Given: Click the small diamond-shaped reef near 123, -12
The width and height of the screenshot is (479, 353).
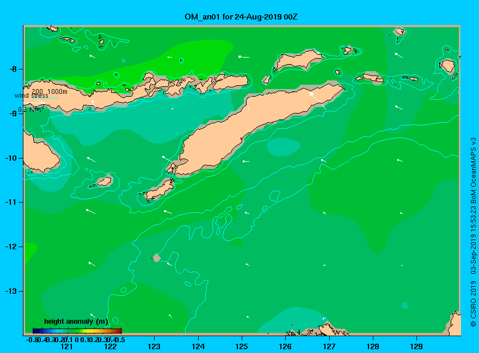Looking at the screenshot, I should coord(156,258).
